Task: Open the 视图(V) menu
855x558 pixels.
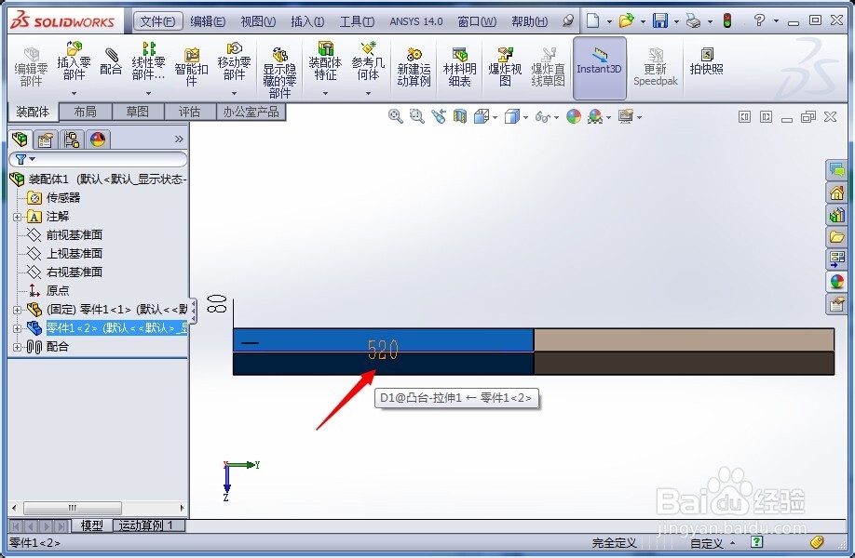Action: coord(259,21)
